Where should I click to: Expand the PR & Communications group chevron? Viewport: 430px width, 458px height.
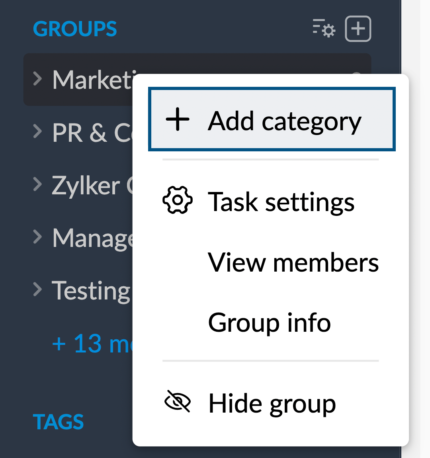[37, 131]
